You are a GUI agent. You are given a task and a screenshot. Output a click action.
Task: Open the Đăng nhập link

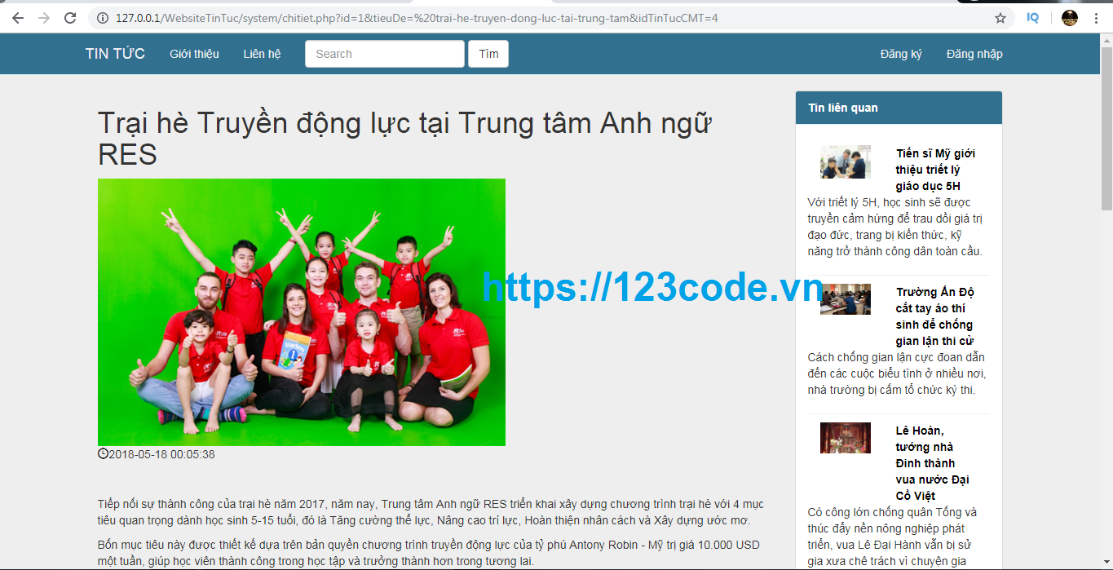coord(974,54)
